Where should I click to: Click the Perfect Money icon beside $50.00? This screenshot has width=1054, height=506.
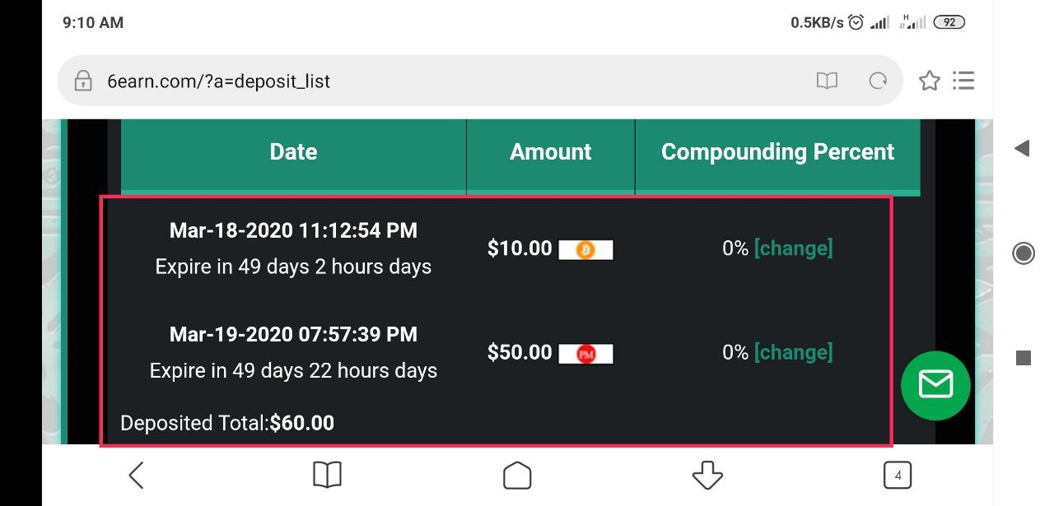pyautogui.click(x=585, y=354)
